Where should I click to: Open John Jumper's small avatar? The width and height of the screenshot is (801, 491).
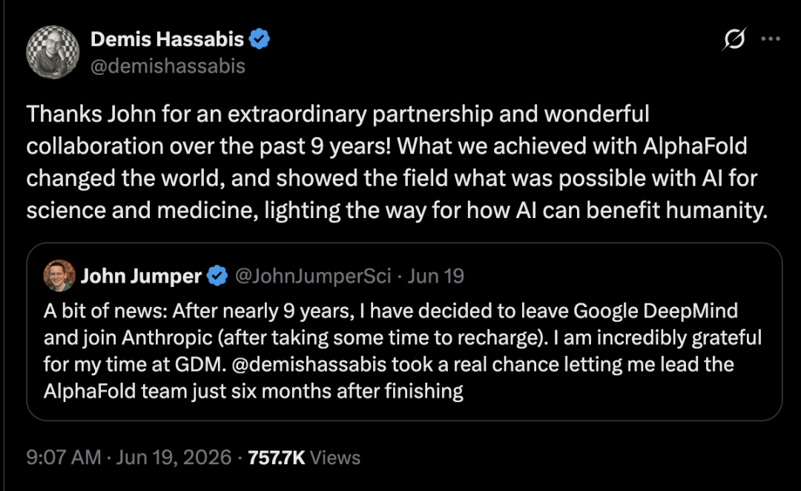pos(59,275)
